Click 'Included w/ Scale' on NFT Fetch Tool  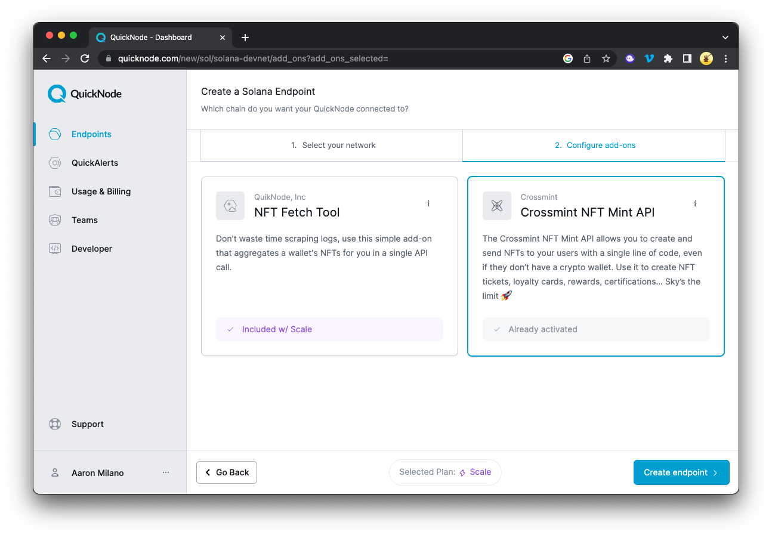coord(329,329)
